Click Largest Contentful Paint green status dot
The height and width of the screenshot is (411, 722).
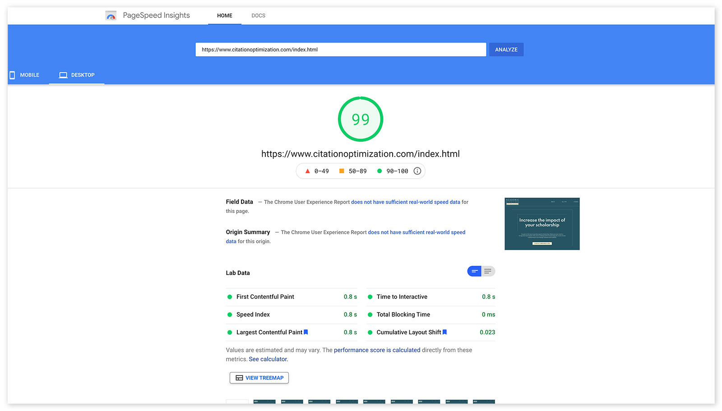230,332
